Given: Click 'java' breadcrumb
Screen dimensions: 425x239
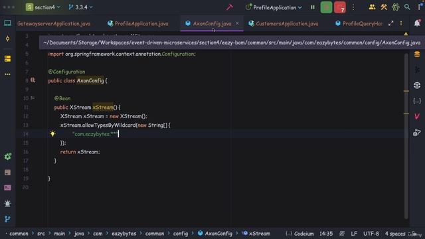Looking at the screenshot, I should pos(79,234).
